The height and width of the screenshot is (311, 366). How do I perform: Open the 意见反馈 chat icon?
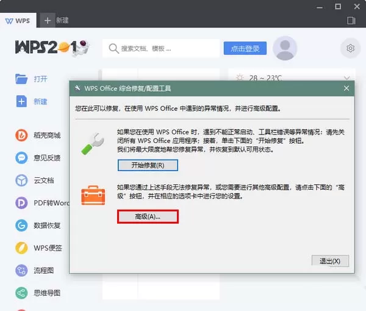tap(21, 158)
